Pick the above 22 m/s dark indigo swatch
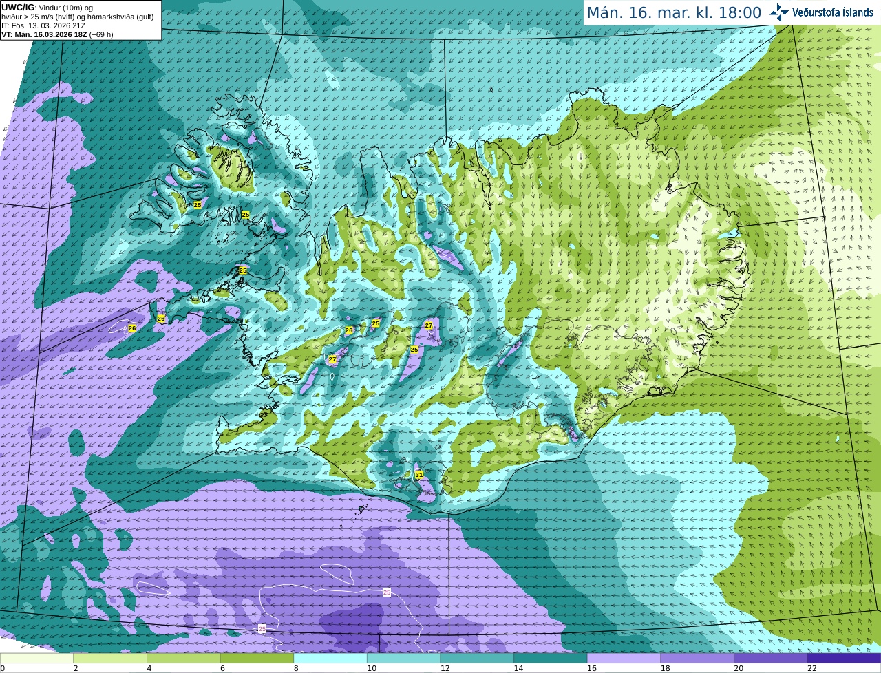 pos(844,658)
